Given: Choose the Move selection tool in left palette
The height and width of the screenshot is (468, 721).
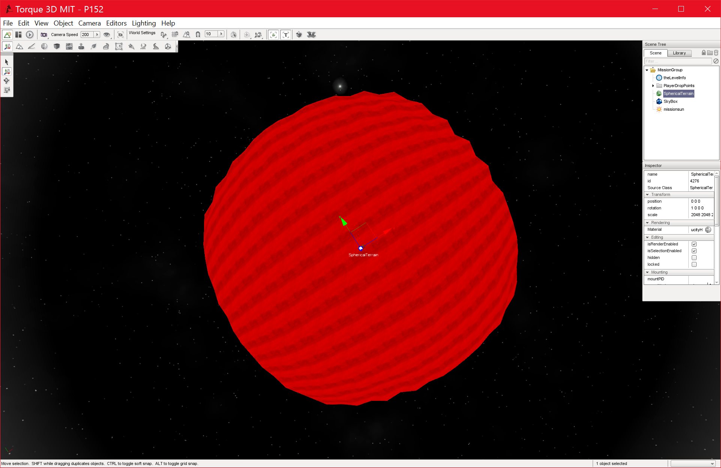Looking at the screenshot, I should tap(7, 71).
